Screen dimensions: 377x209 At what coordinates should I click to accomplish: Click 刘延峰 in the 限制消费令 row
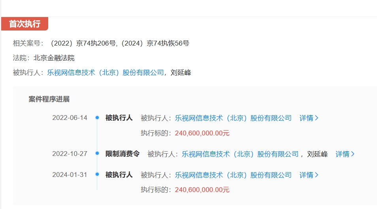pos(317,154)
